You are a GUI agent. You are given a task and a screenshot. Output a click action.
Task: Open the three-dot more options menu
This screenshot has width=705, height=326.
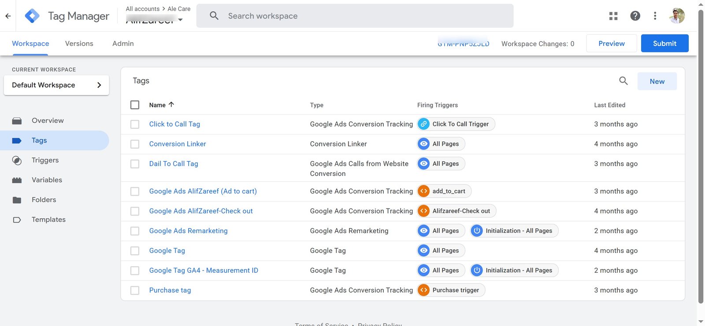655,16
